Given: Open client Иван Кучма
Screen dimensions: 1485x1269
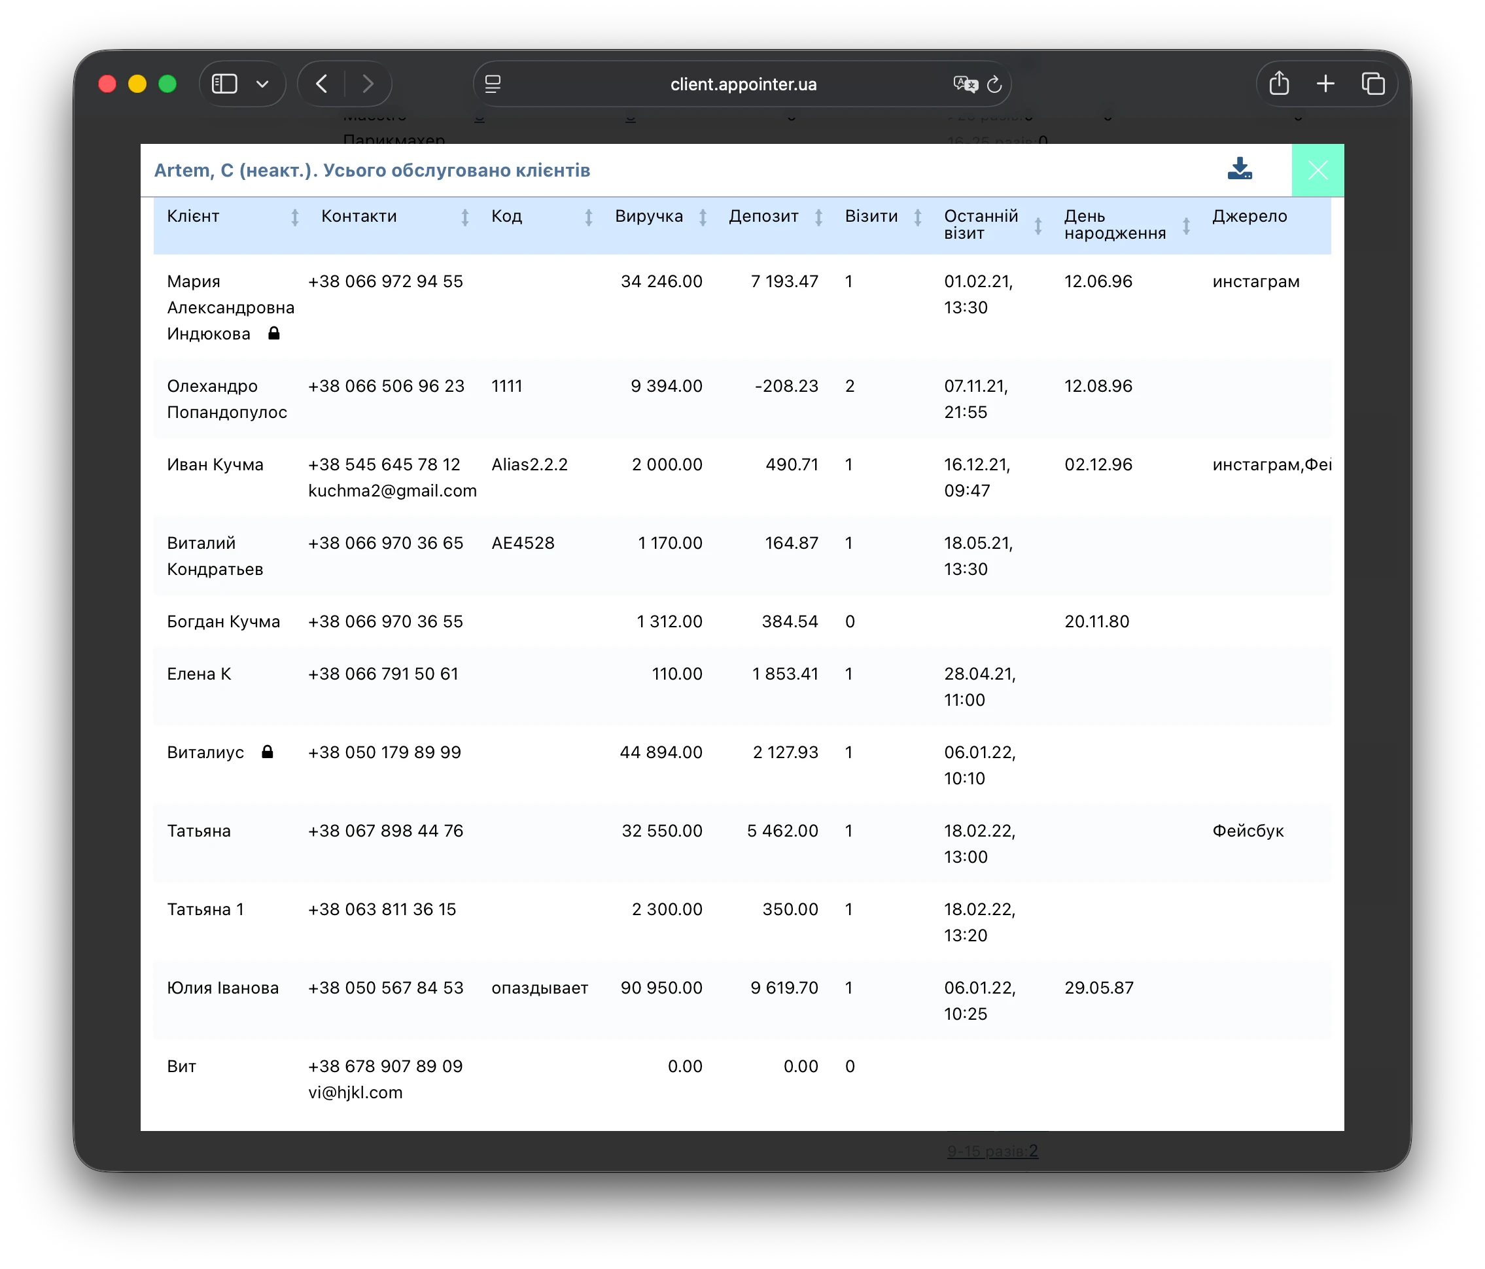Looking at the screenshot, I should pos(215,464).
